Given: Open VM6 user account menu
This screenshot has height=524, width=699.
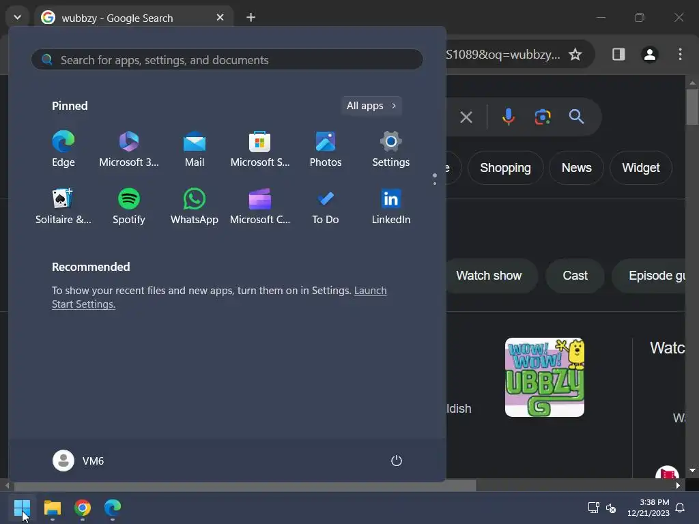Looking at the screenshot, I should pos(79,461).
